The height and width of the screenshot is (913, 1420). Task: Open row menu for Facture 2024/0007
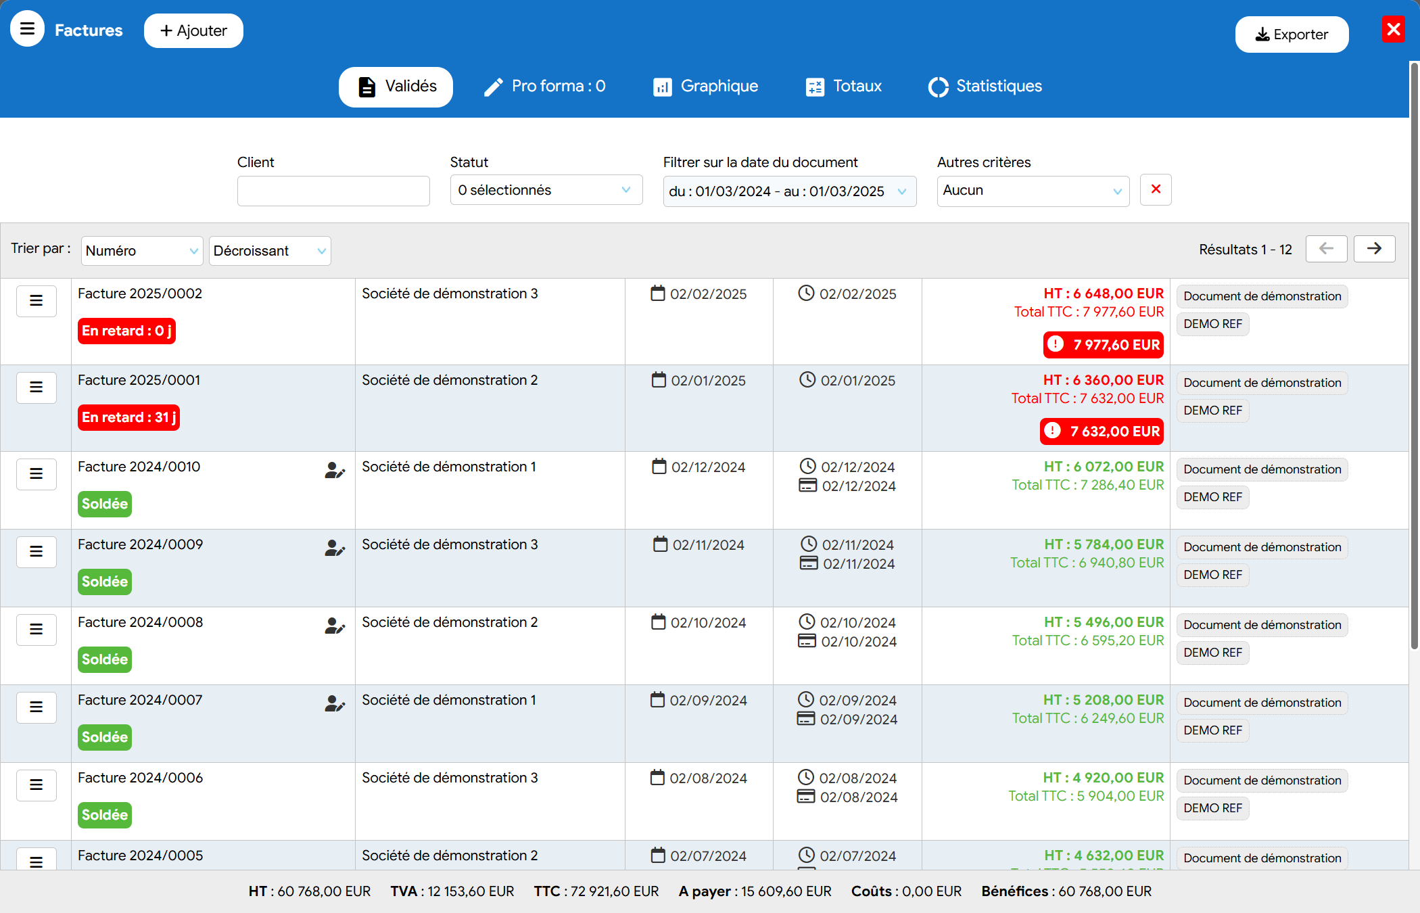point(37,707)
